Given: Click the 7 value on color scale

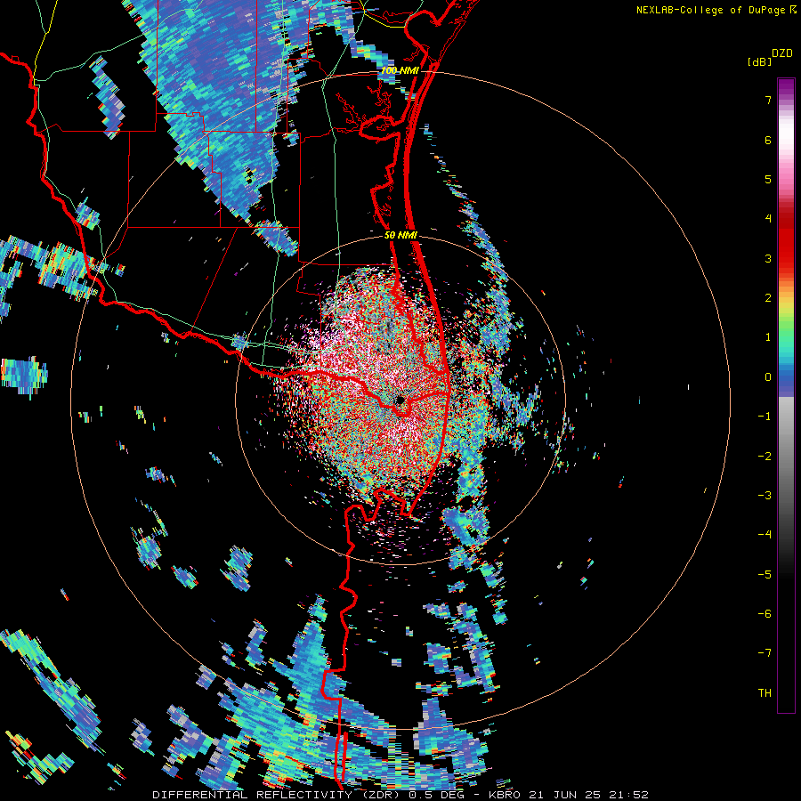Looking at the screenshot, I should point(768,100).
